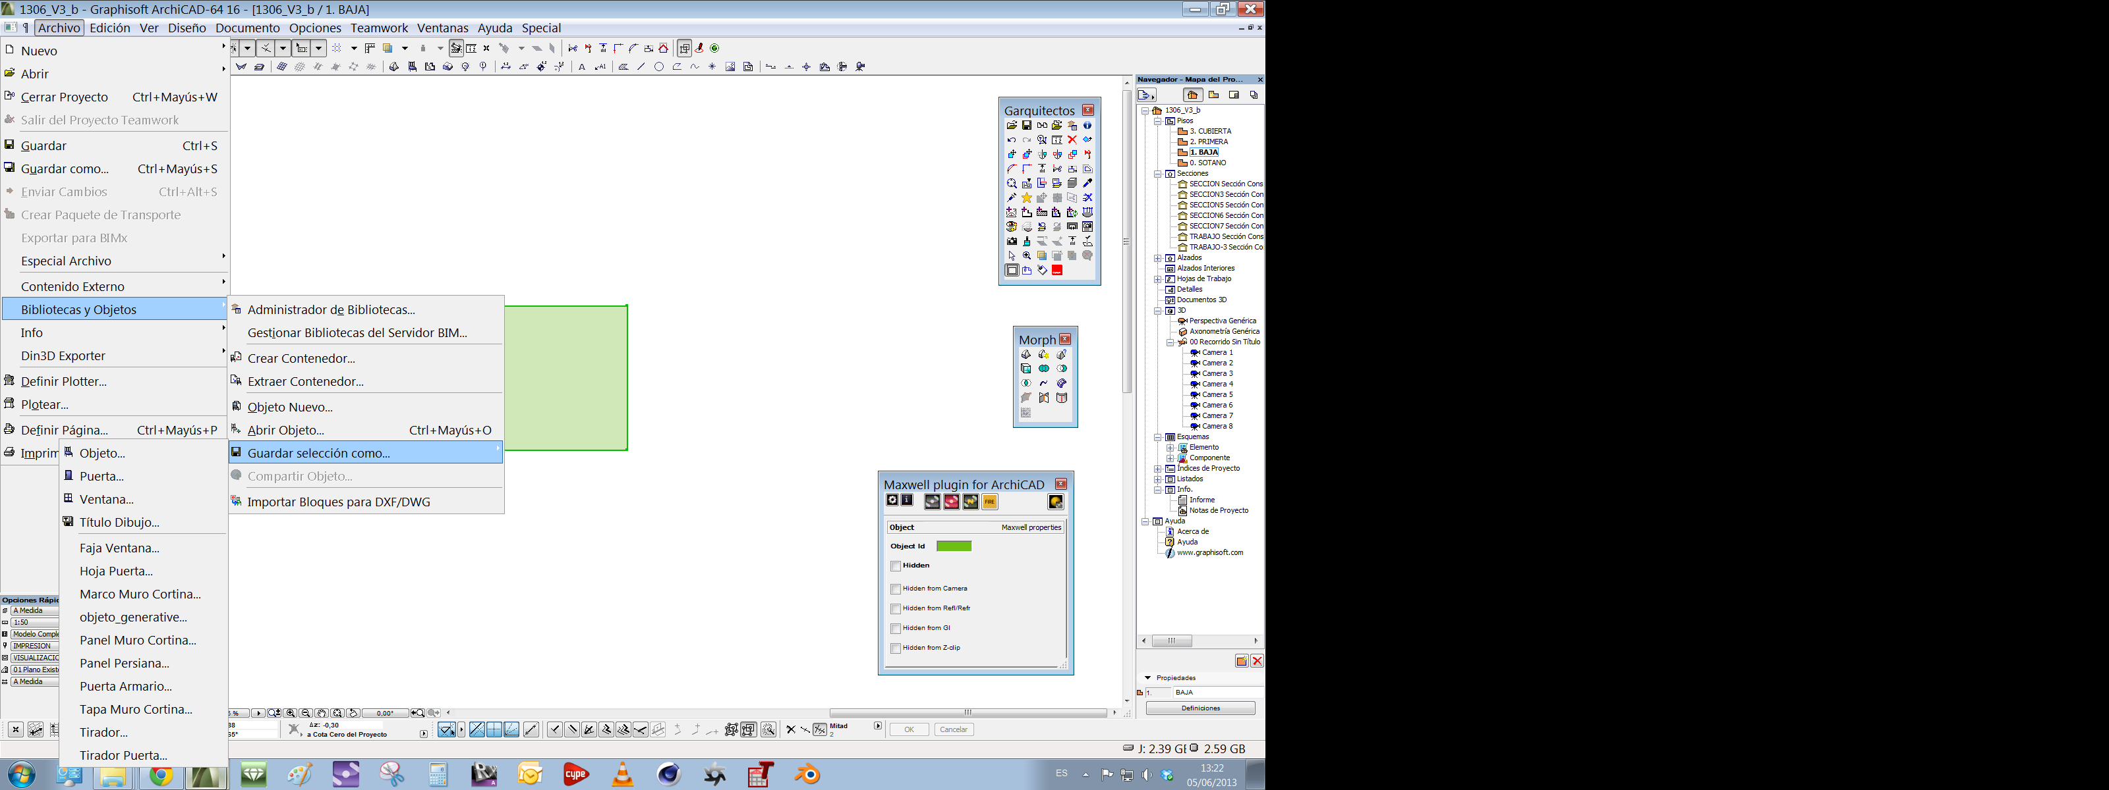Click the eyedropper icon in Garquitectos palette

click(x=1087, y=183)
